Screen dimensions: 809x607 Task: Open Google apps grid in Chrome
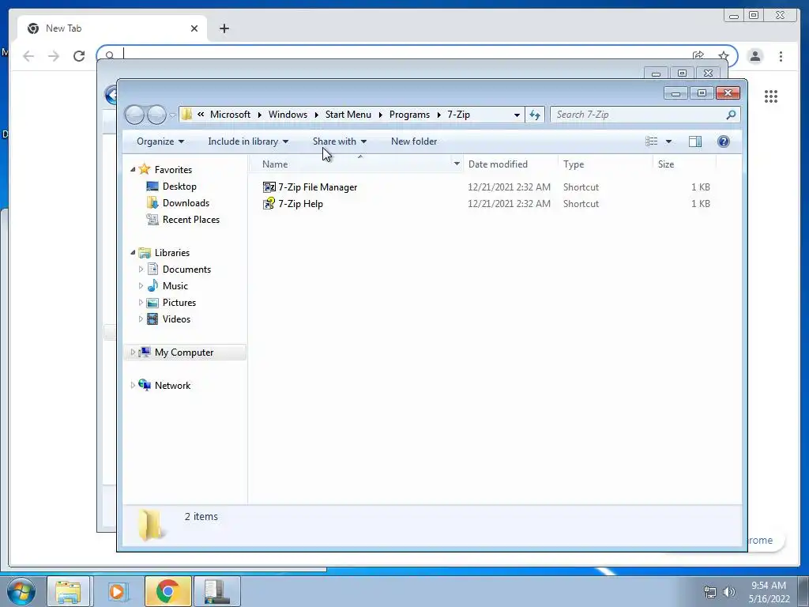(771, 96)
